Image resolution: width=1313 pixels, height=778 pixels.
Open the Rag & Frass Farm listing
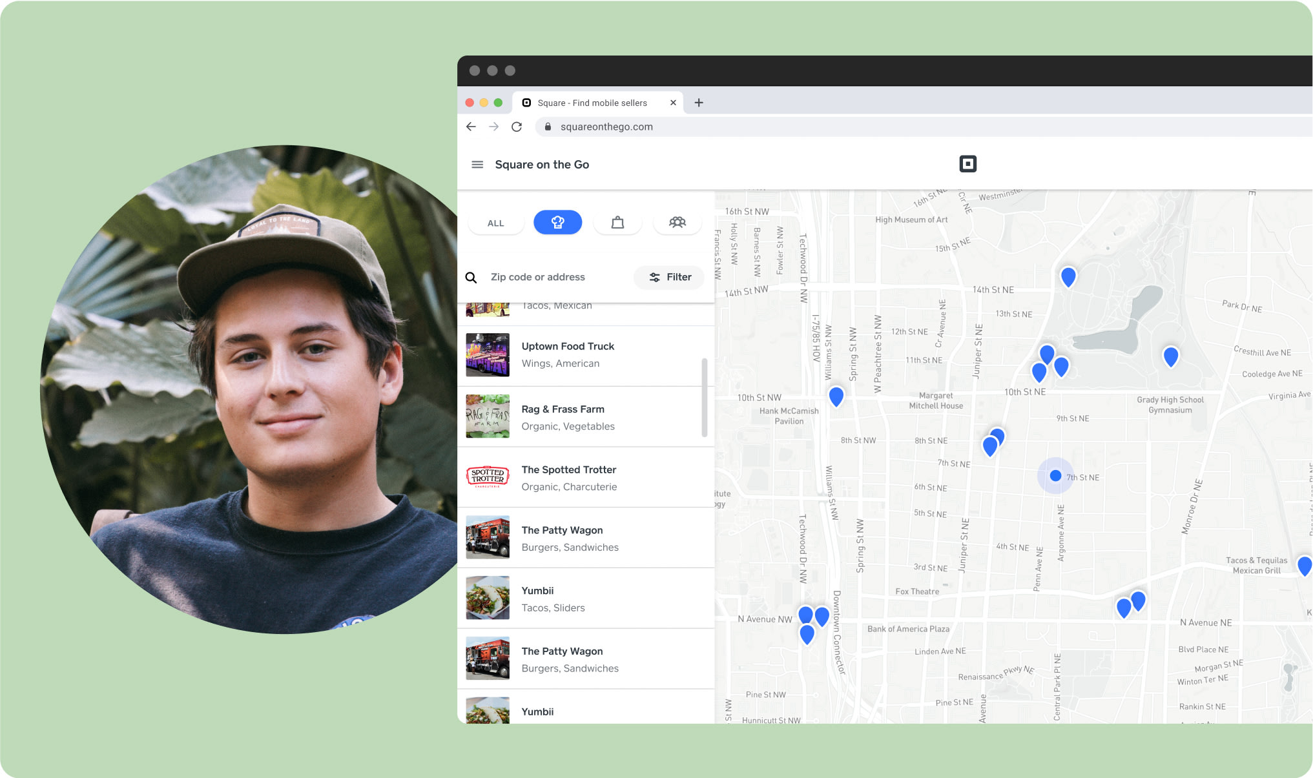(x=586, y=417)
